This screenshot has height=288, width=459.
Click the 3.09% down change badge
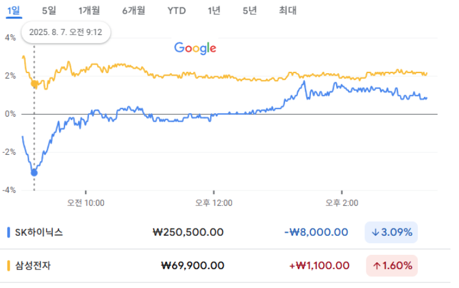point(391,232)
